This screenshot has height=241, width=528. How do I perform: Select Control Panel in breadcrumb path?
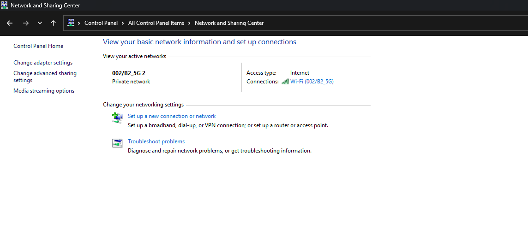[101, 23]
